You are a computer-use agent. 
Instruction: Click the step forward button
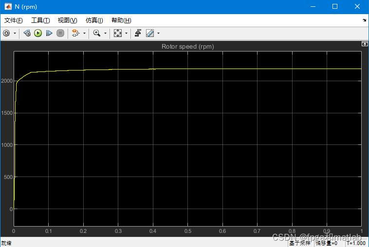(49, 33)
